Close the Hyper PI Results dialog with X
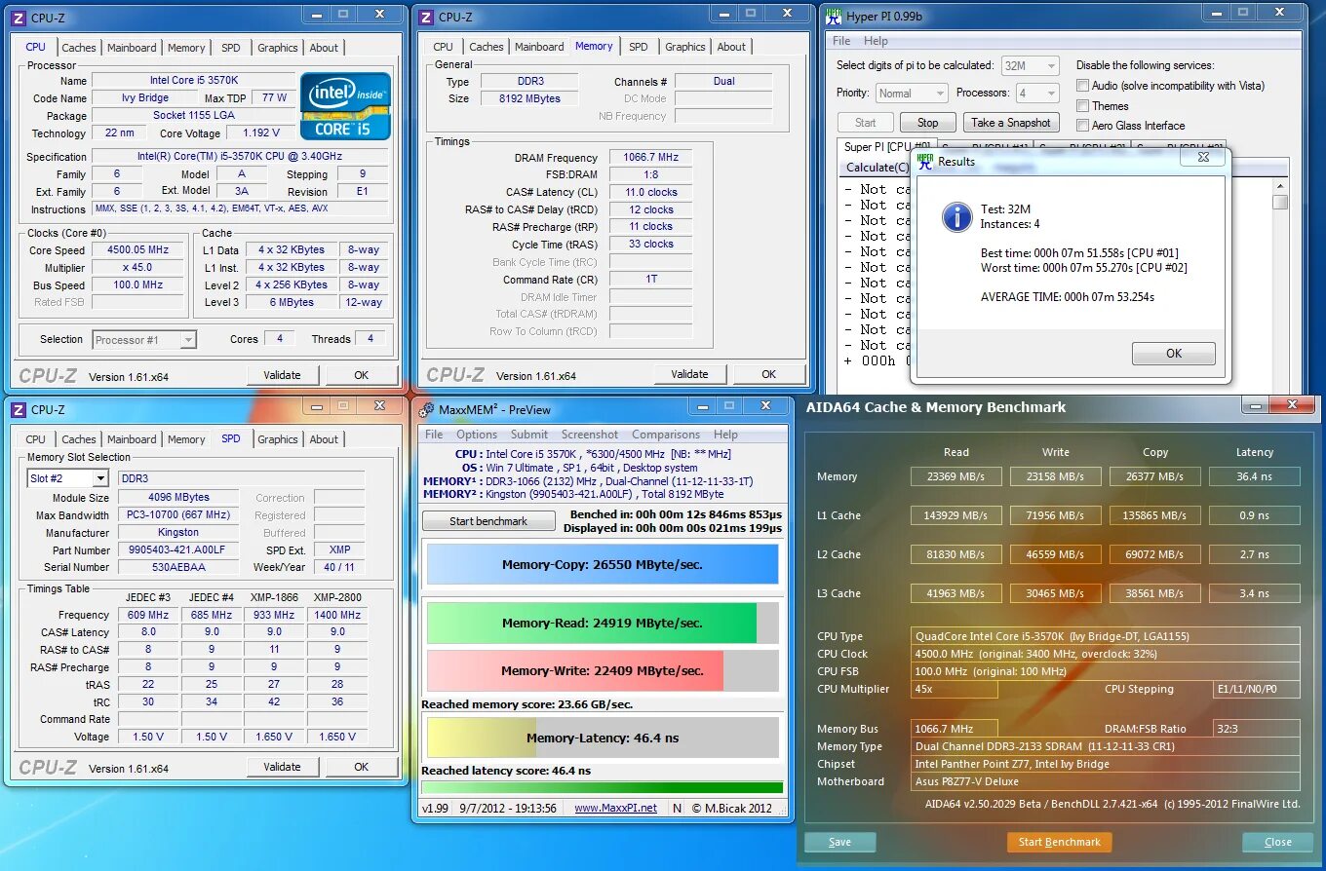Image resolution: width=1326 pixels, height=871 pixels. [x=1202, y=157]
